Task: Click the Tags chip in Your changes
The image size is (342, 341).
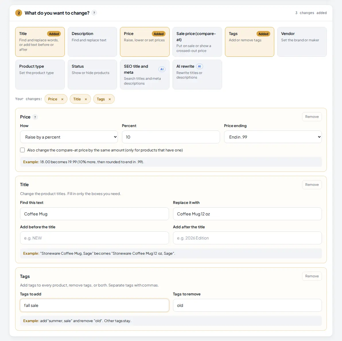Action: tap(104, 99)
